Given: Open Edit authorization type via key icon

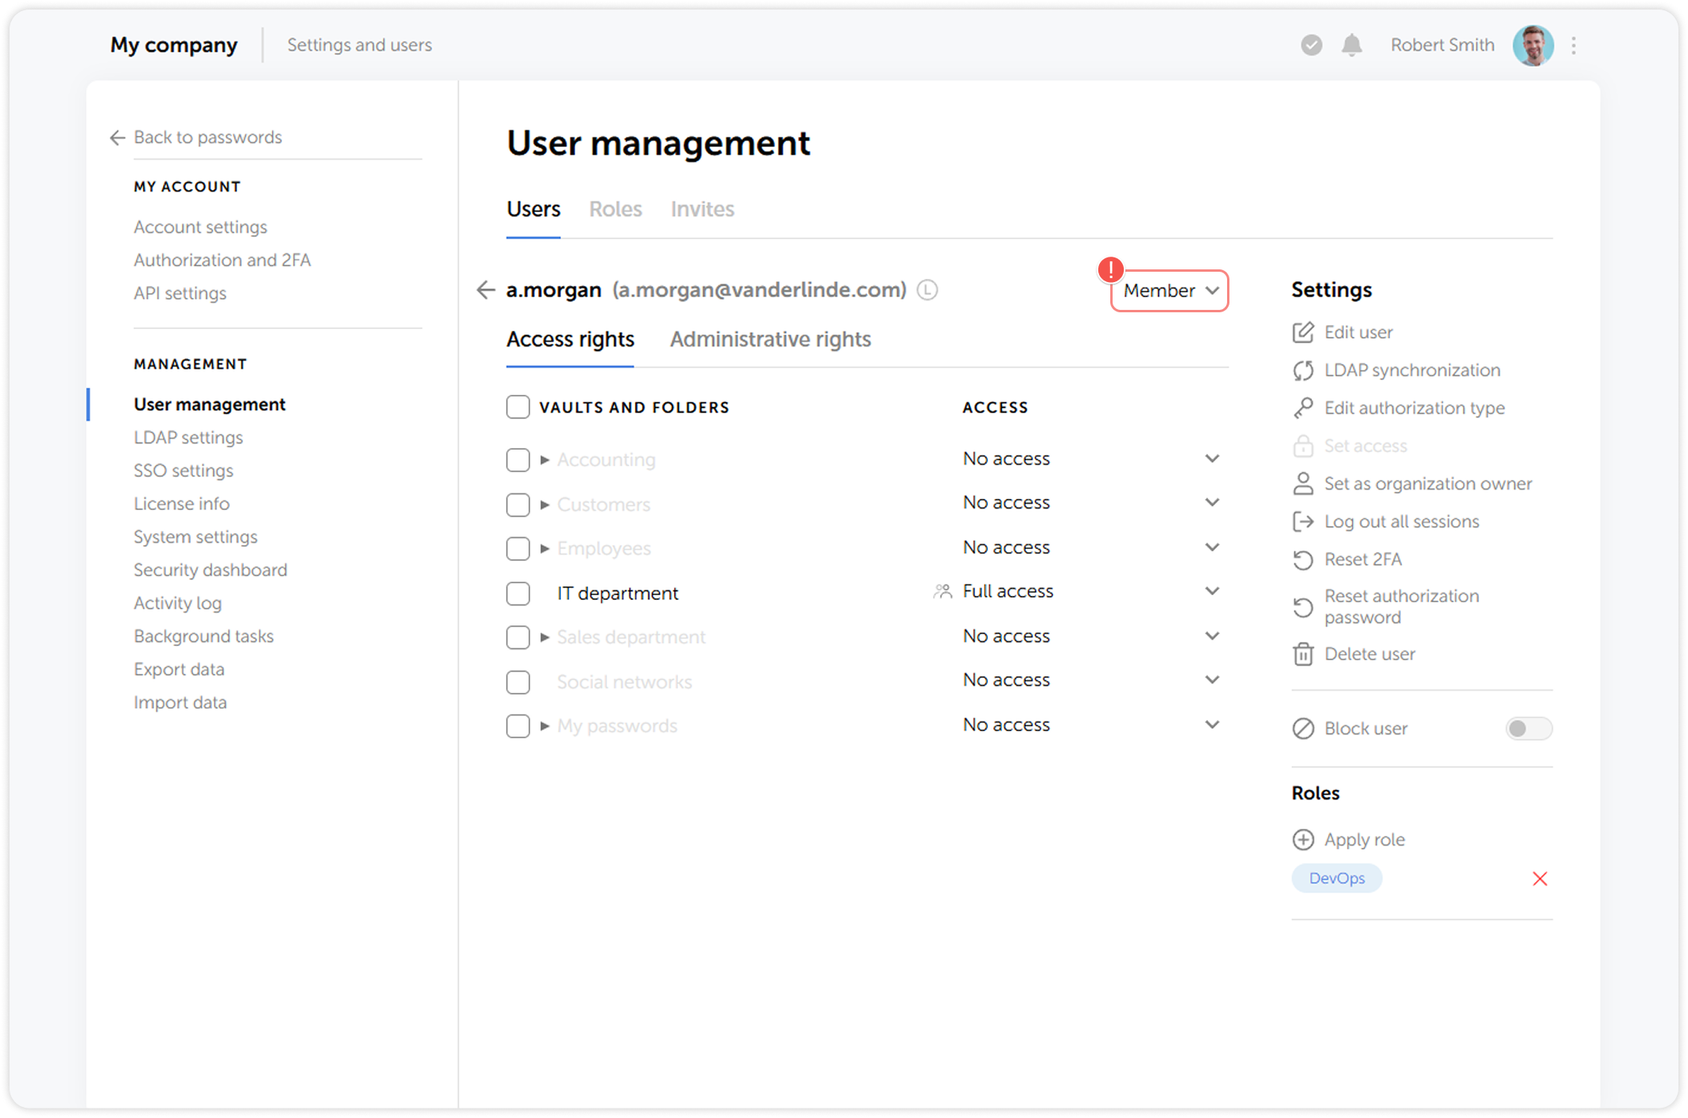Looking at the screenshot, I should click(1303, 408).
